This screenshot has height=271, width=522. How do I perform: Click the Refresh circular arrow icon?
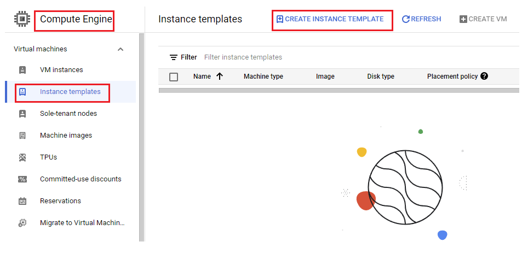tap(405, 19)
